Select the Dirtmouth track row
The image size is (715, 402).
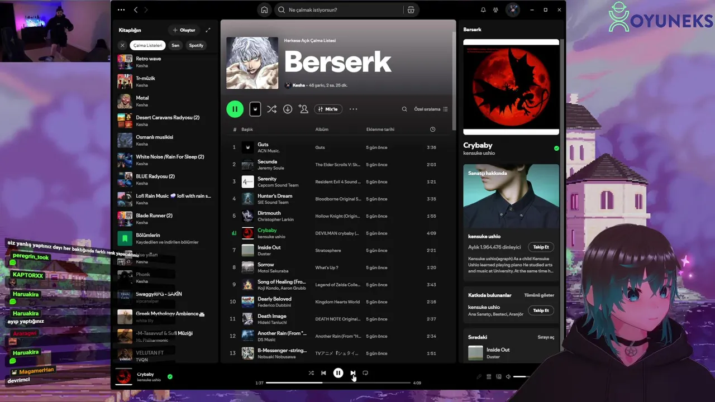point(338,216)
